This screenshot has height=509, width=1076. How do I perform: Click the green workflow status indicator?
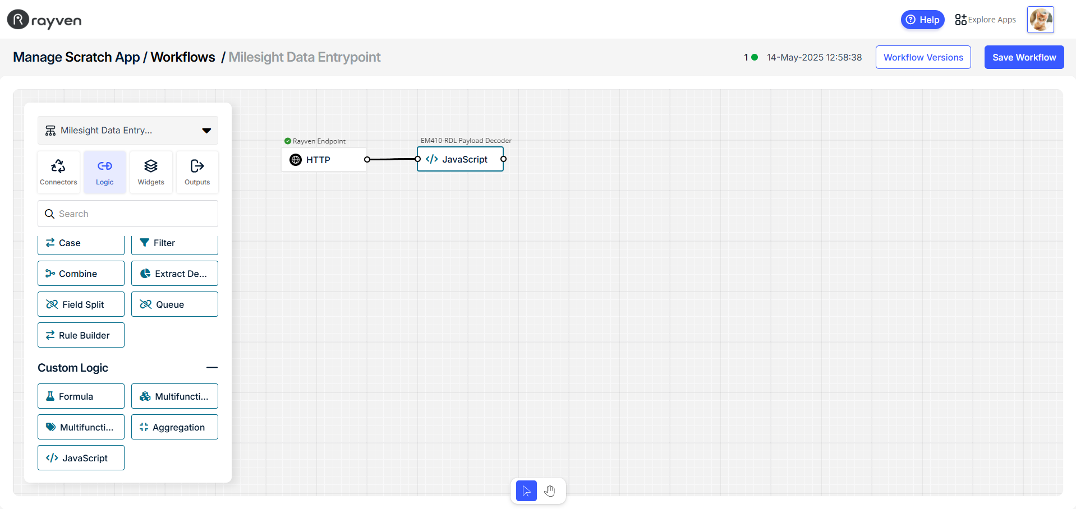click(755, 57)
